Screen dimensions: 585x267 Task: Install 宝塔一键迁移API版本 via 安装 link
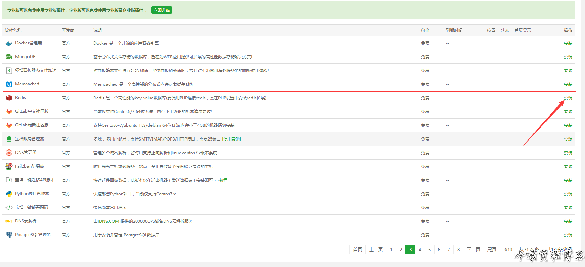point(568,180)
